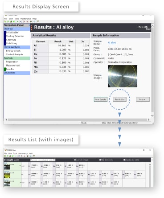Click the green open-folder icon in upper toolbar

(x=5, y=21)
